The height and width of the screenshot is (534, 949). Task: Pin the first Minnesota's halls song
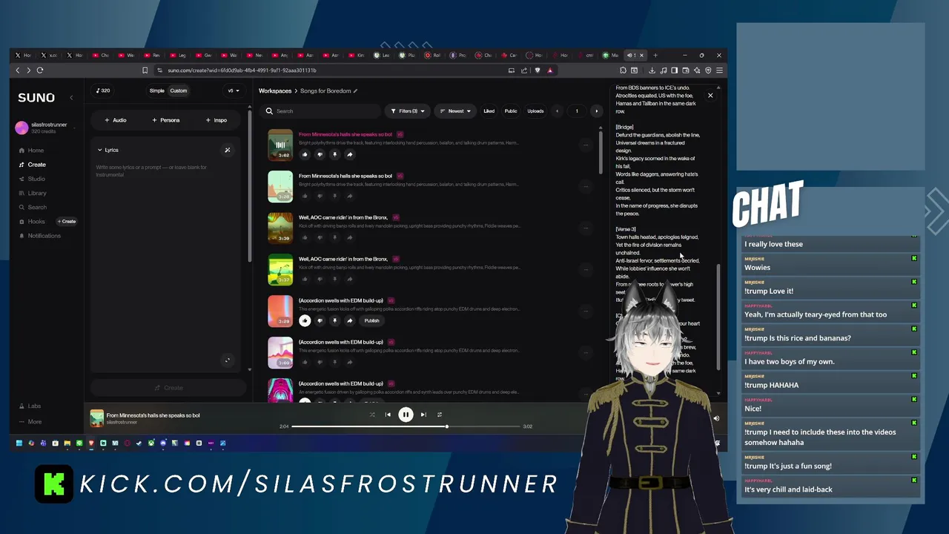(334, 154)
